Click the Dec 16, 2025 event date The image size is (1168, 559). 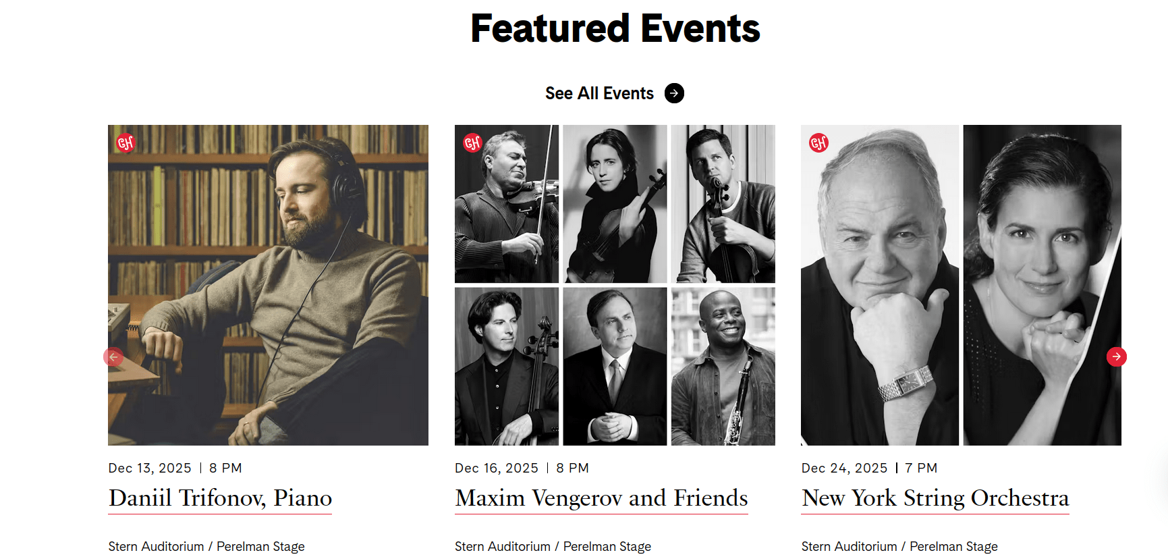click(x=496, y=468)
